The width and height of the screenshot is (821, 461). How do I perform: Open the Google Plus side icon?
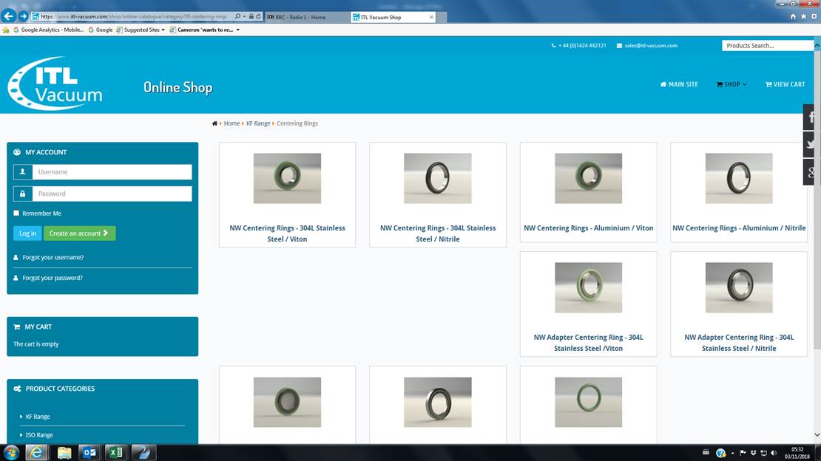(x=809, y=172)
